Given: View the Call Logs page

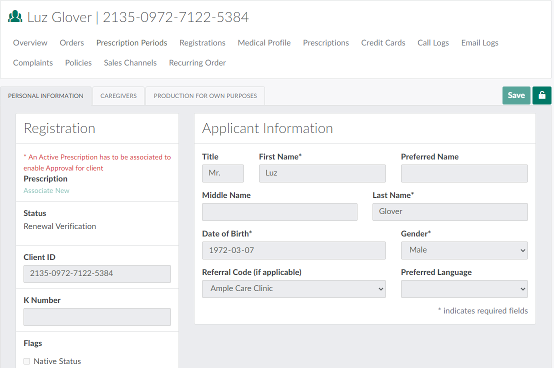Looking at the screenshot, I should [433, 43].
